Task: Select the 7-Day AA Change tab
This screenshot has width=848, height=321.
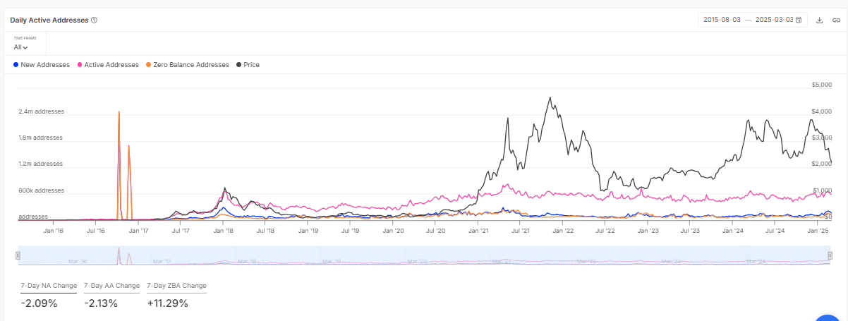Action: click(111, 286)
